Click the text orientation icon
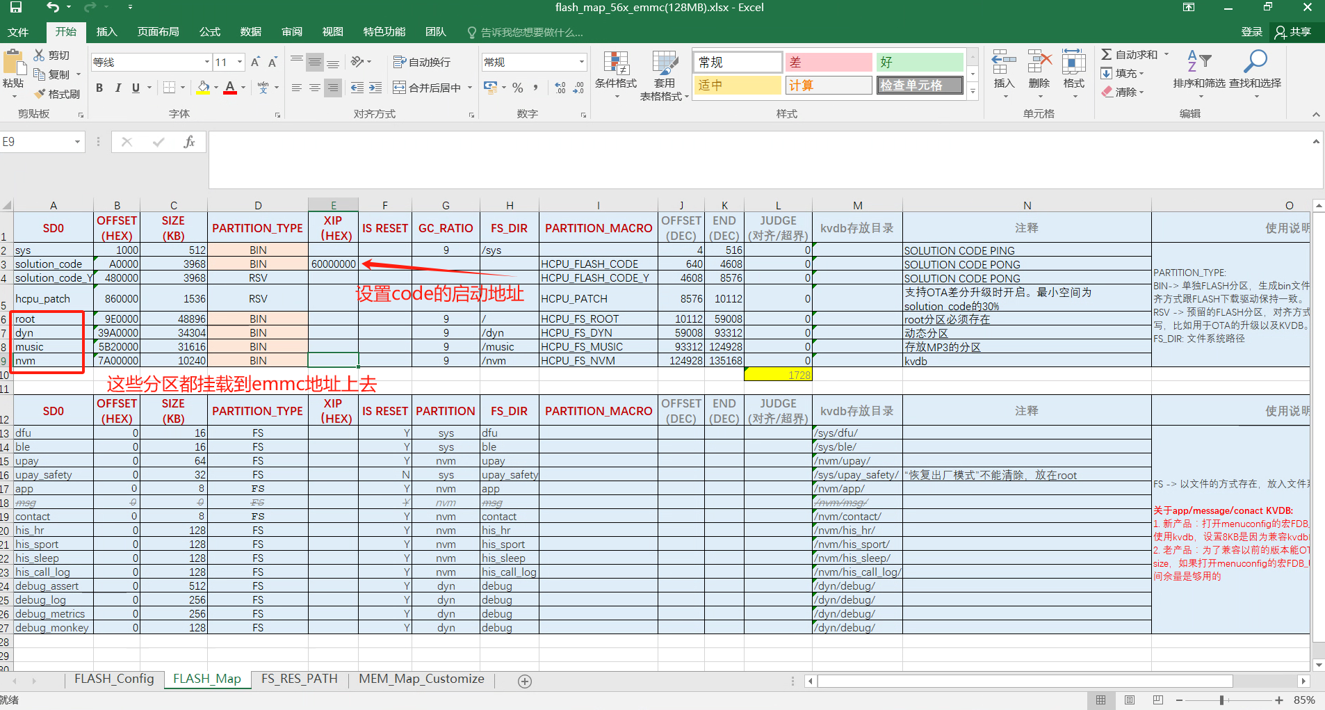1325x710 pixels. (357, 62)
